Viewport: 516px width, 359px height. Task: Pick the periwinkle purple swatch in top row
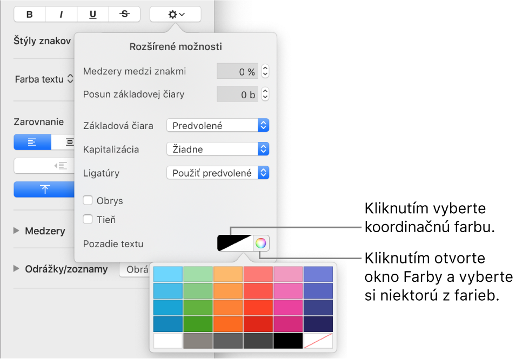(x=318, y=274)
